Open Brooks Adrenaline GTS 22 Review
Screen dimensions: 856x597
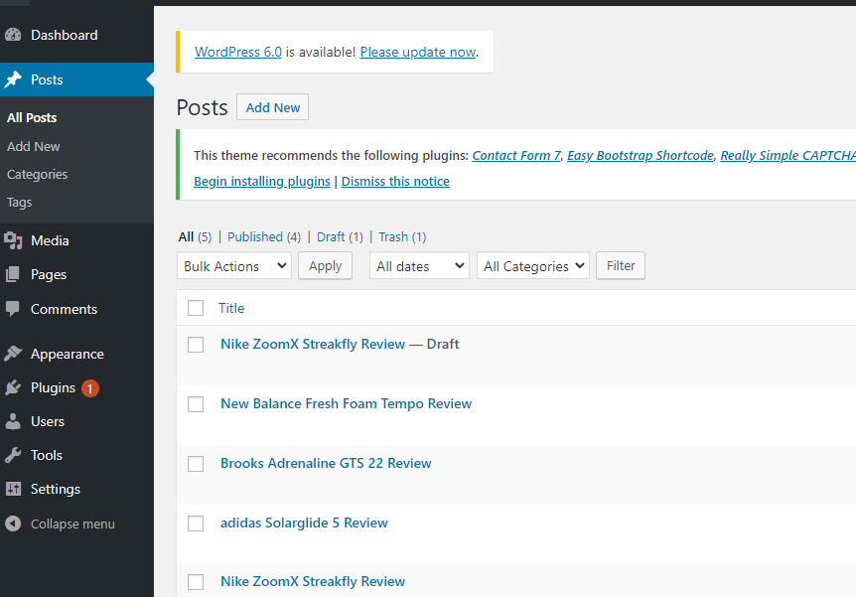tap(326, 463)
